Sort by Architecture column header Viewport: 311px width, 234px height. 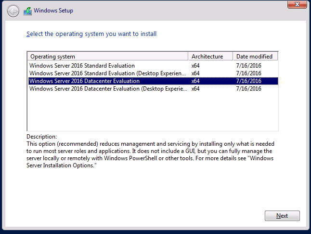point(210,57)
